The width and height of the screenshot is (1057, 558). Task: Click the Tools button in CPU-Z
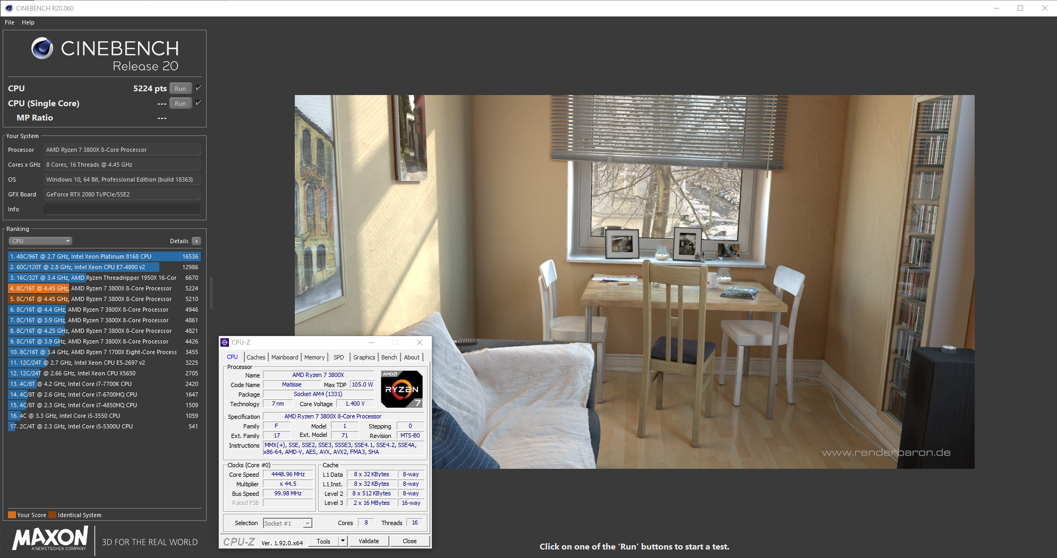323,541
